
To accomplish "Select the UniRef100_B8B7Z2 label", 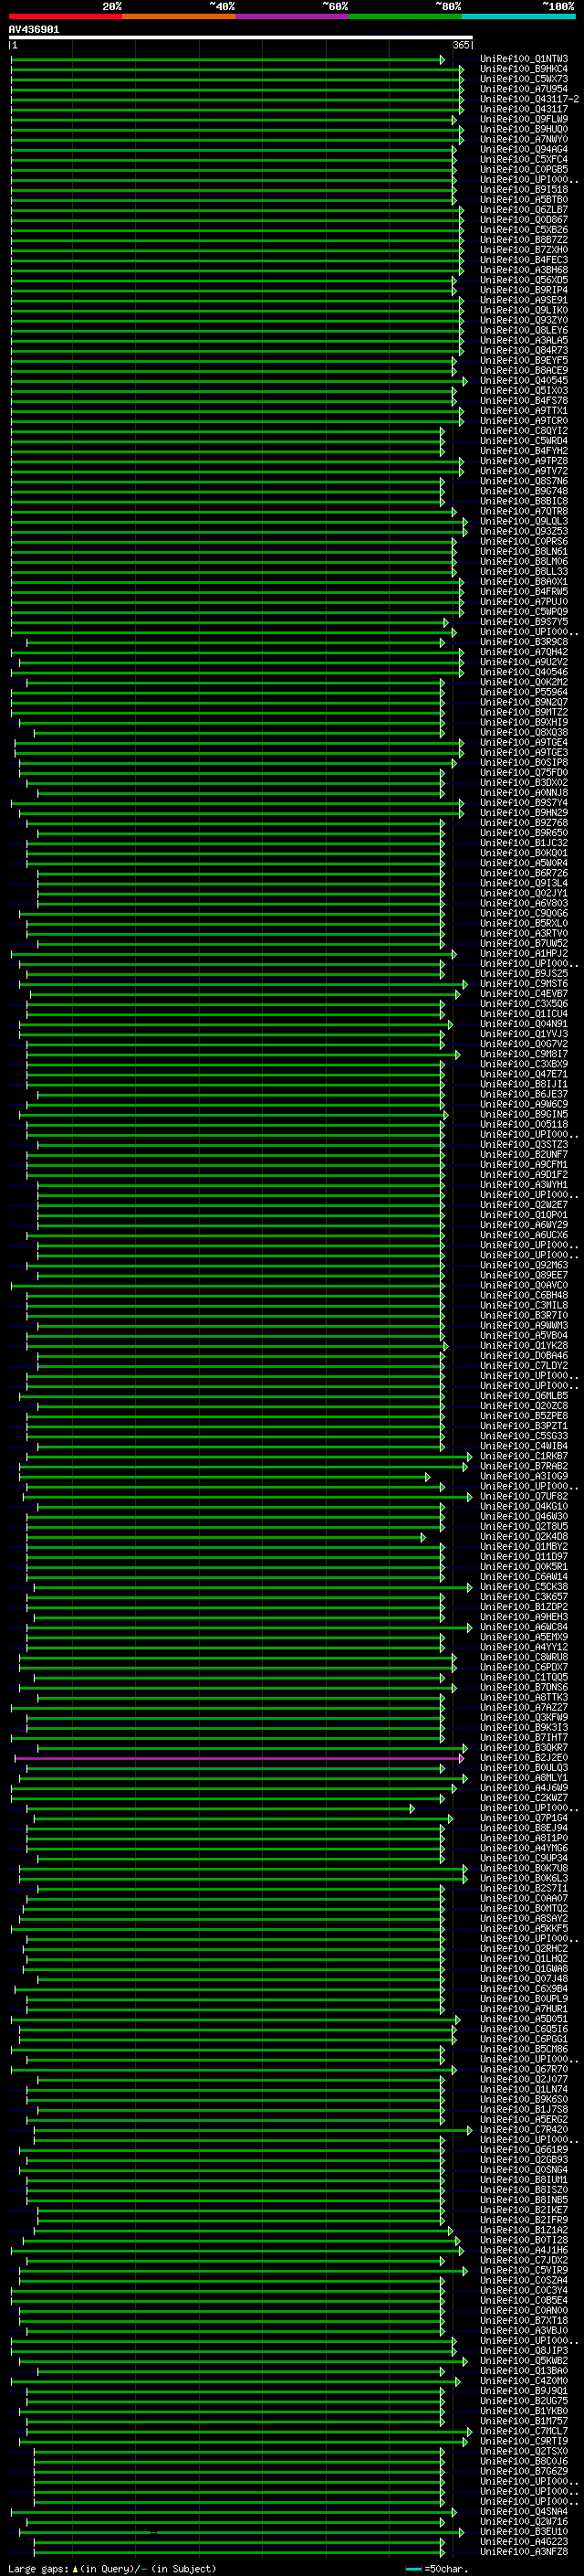I will [x=524, y=240].
